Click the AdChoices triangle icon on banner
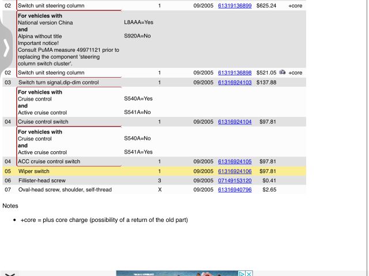 click(242, 274)
